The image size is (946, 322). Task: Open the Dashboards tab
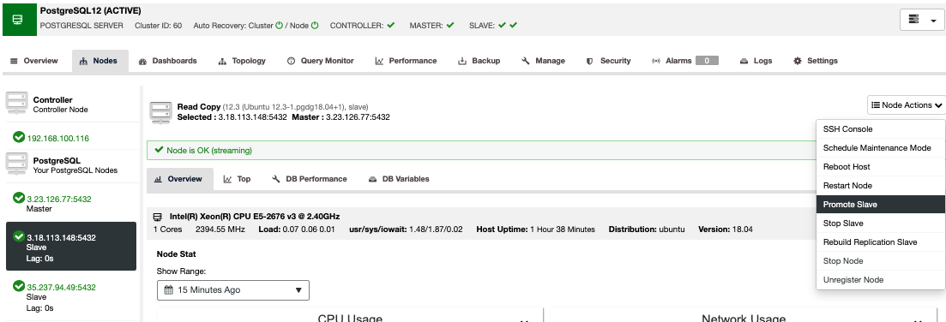[x=168, y=61]
